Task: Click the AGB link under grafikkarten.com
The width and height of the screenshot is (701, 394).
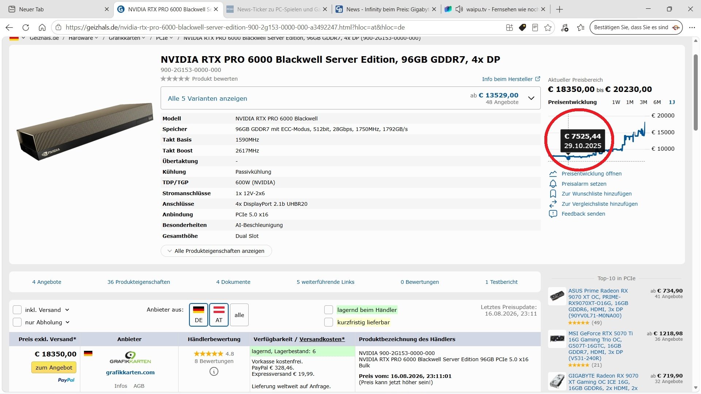Action: coord(139,386)
